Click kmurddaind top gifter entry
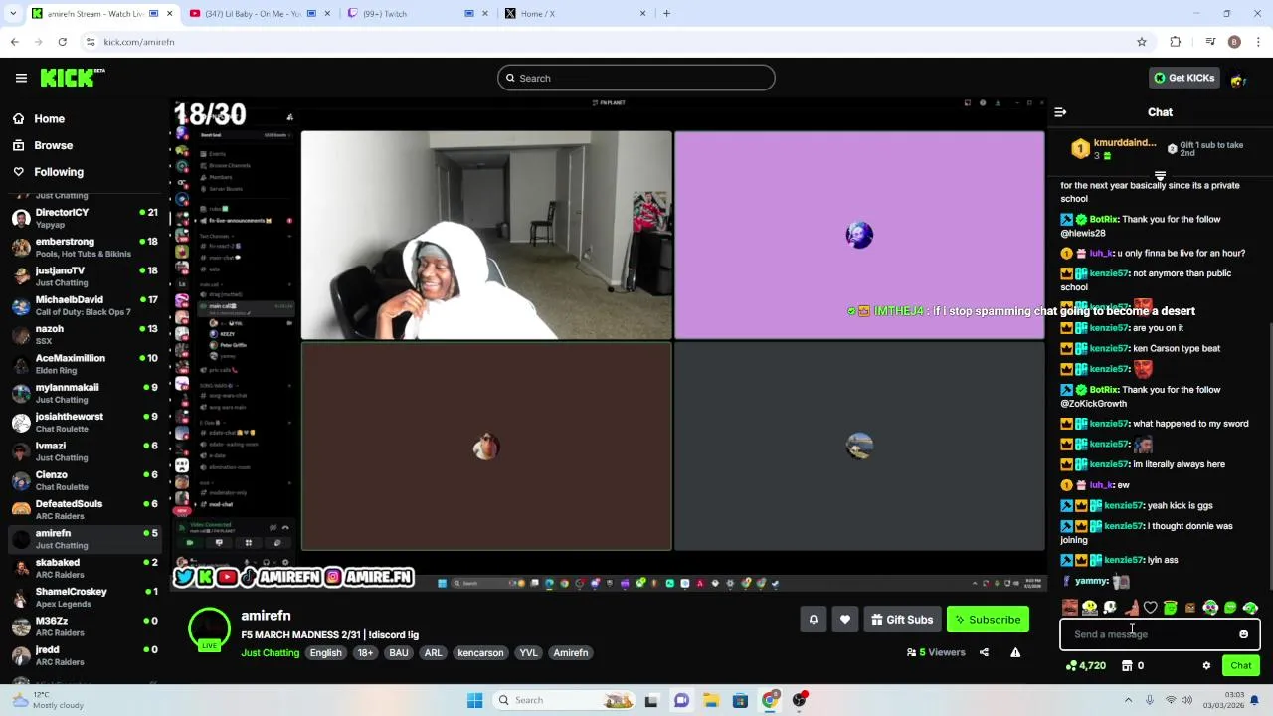The image size is (1273, 716). (1114, 149)
